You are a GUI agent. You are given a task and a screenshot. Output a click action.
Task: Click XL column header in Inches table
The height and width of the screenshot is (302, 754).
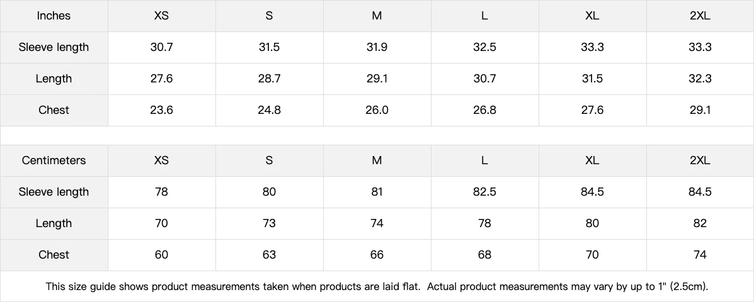592,16
